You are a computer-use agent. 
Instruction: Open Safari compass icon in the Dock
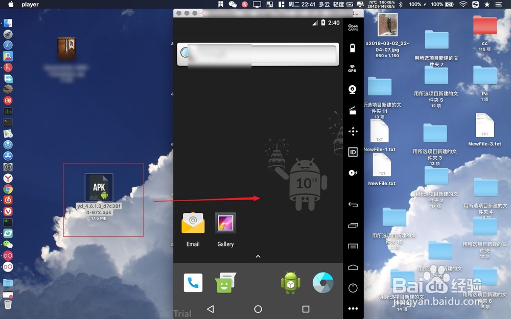pos(8,45)
